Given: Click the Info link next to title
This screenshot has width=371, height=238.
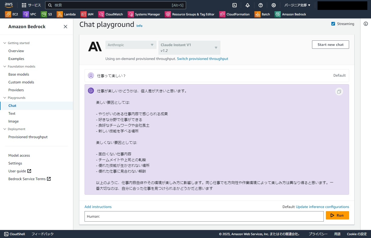Looking at the screenshot, I should point(139,26).
